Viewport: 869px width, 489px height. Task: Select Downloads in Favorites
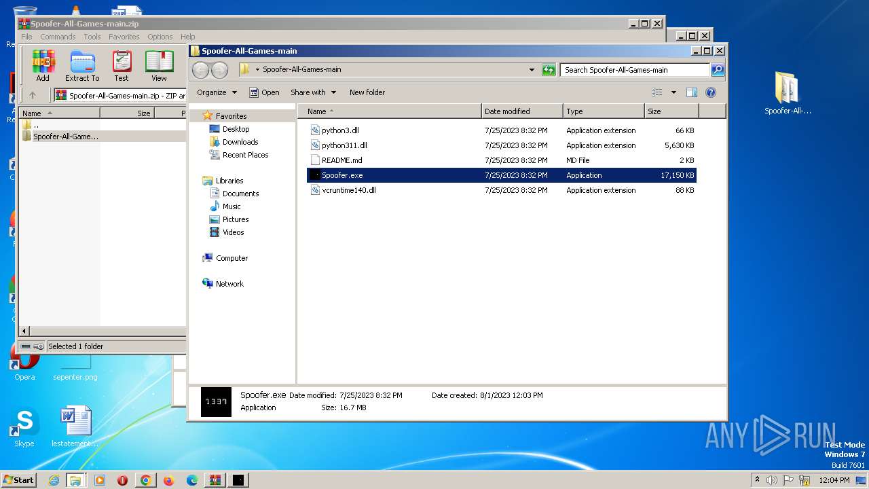point(240,142)
